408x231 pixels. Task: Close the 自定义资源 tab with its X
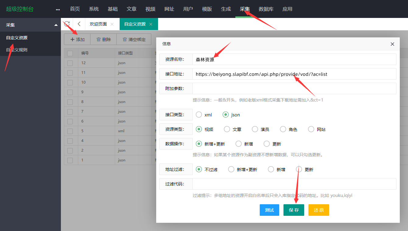tap(151, 24)
